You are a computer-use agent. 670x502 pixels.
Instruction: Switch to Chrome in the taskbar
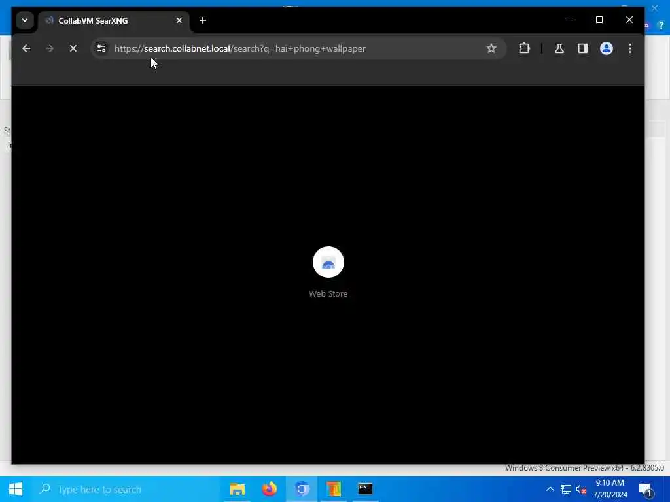point(302,489)
